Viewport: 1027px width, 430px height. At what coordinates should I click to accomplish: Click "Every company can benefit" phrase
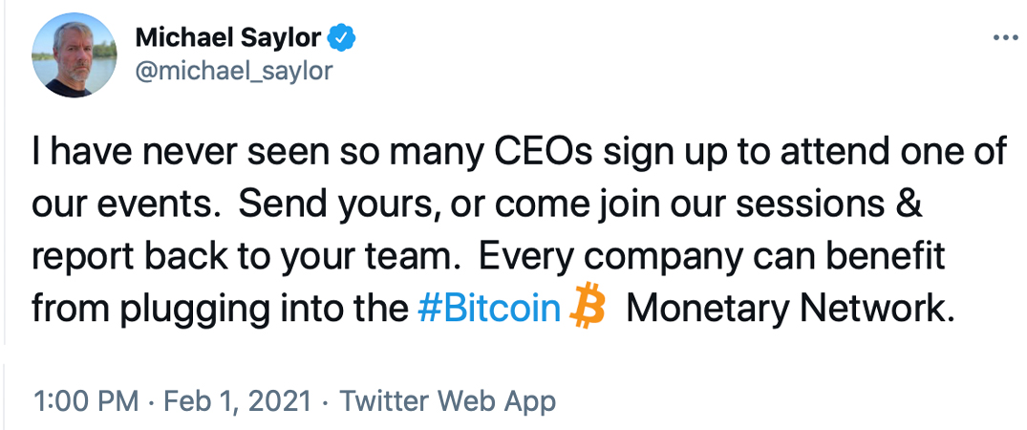[712, 258]
